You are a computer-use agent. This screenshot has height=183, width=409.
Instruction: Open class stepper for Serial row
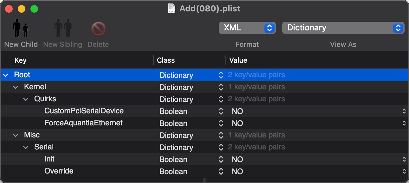coord(221,147)
